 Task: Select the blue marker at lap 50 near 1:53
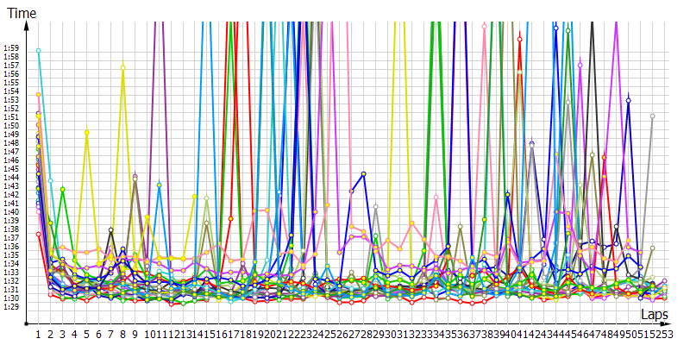click(628, 101)
